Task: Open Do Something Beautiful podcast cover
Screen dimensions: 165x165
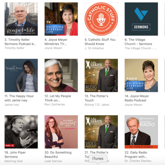Action: coord(61,132)
